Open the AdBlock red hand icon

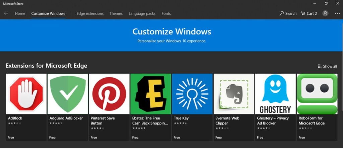[x=26, y=94]
